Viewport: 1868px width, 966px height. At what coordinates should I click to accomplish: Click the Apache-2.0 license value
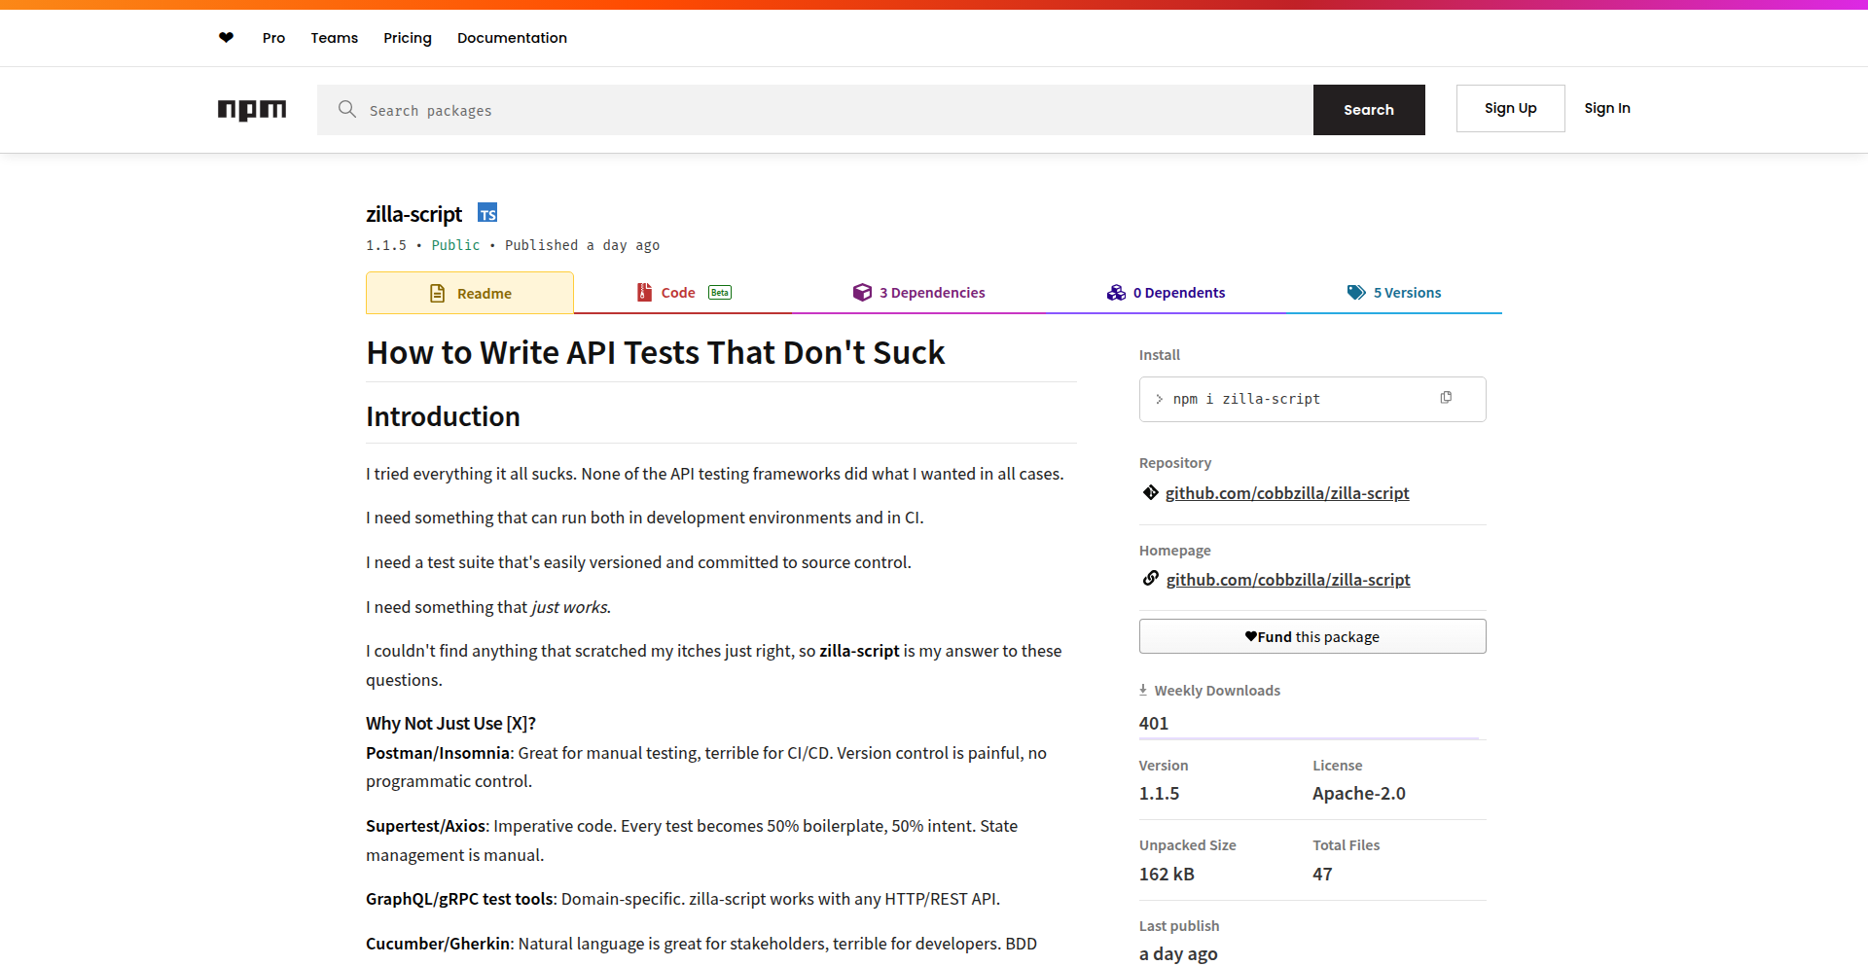1359,794
